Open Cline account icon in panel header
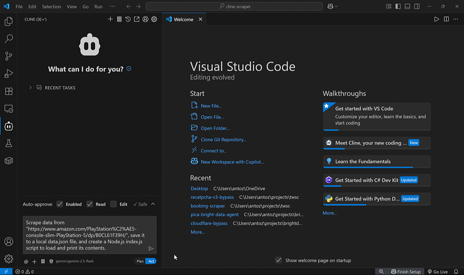 (x=145, y=19)
